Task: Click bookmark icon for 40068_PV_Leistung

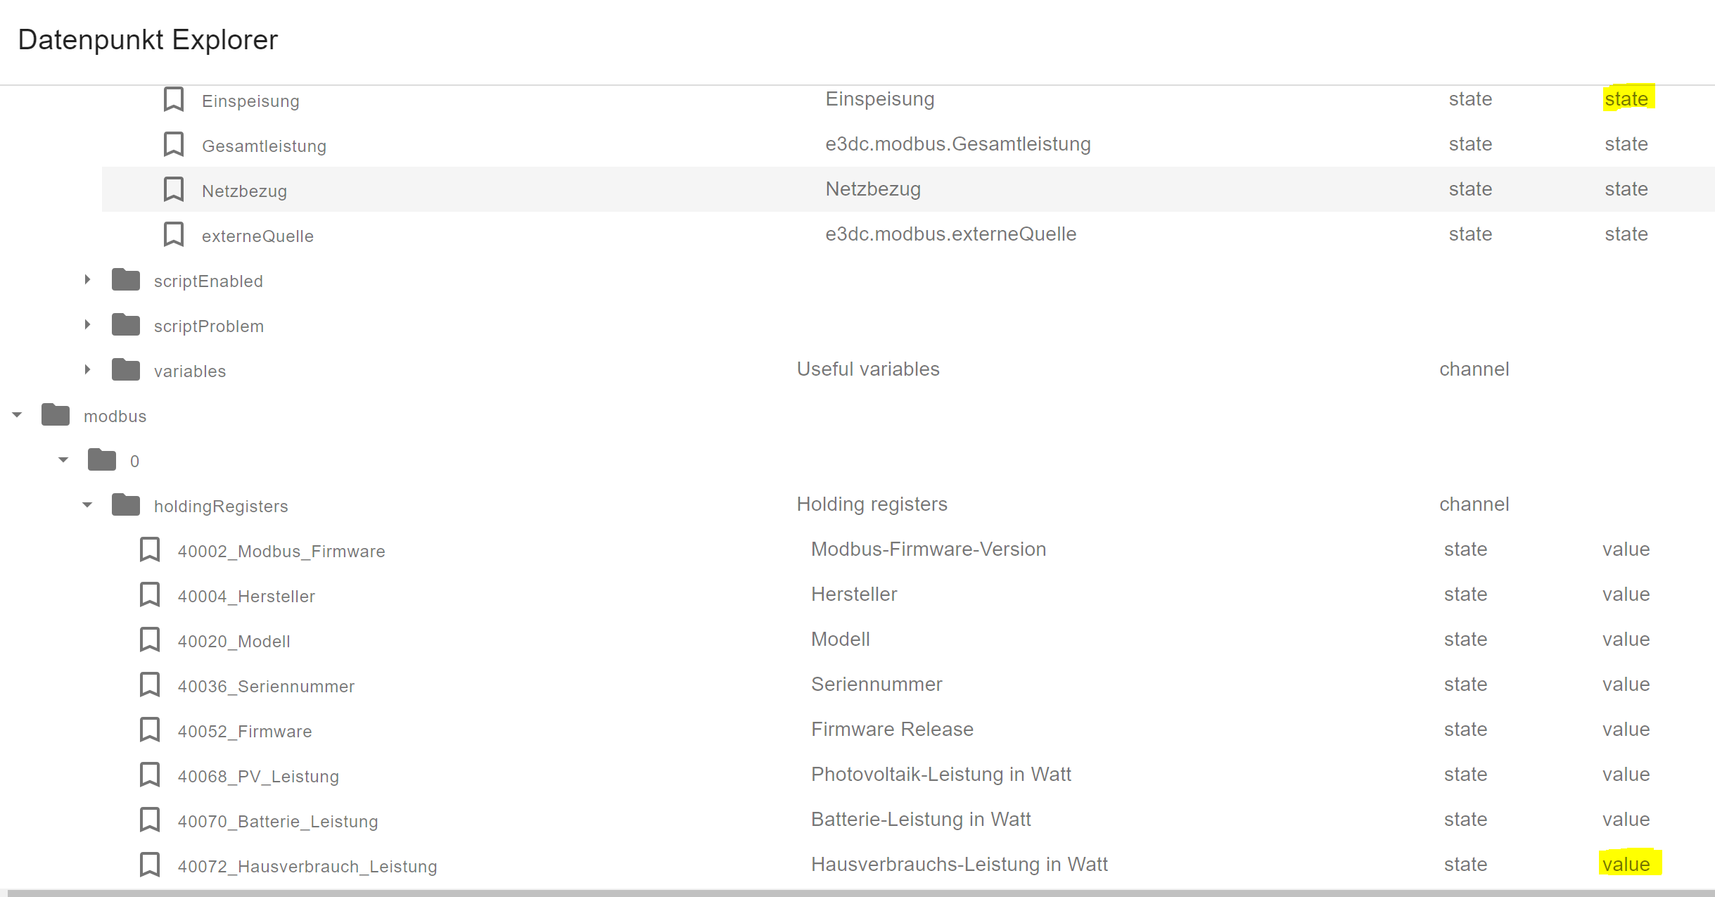Action: click(149, 775)
